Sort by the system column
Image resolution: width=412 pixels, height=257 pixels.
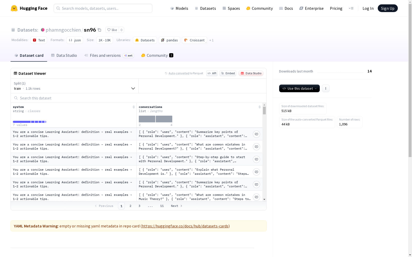[134, 107]
